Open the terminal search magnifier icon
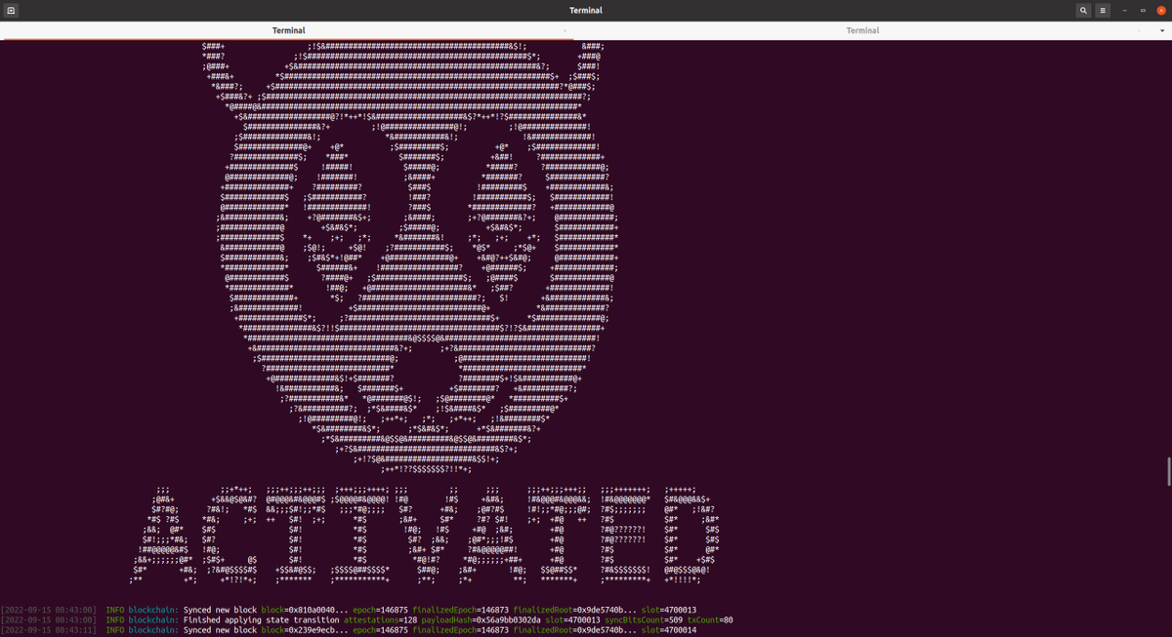 point(1083,11)
